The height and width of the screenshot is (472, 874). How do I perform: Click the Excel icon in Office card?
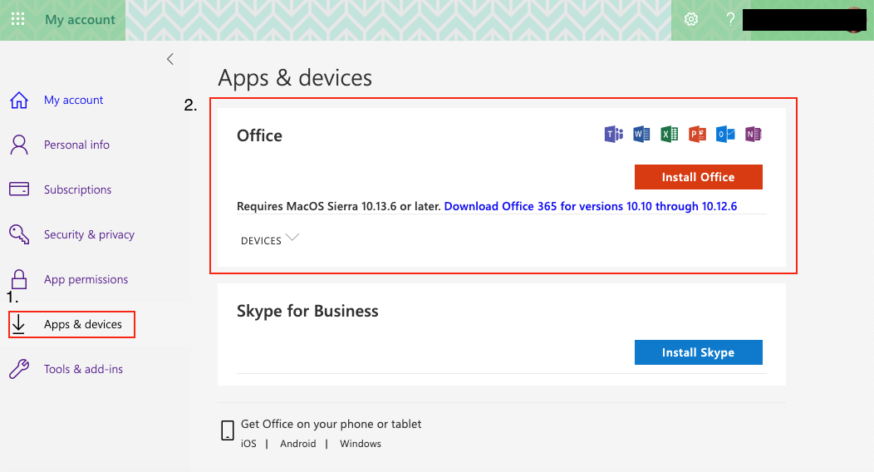pyautogui.click(x=670, y=135)
